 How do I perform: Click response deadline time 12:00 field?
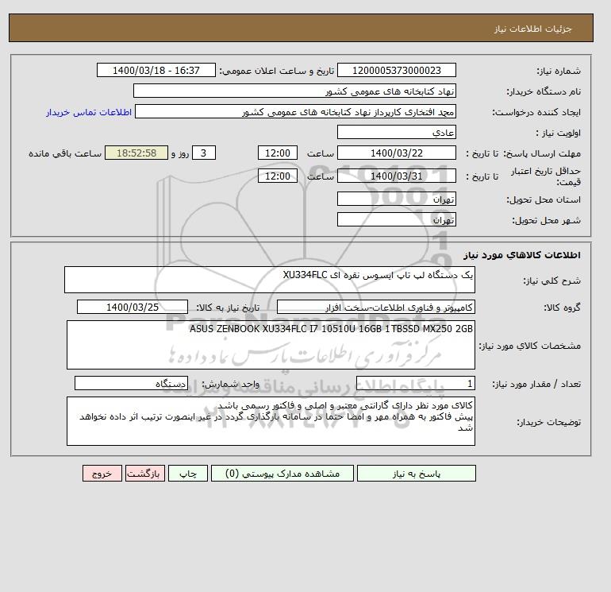pos(278,153)
